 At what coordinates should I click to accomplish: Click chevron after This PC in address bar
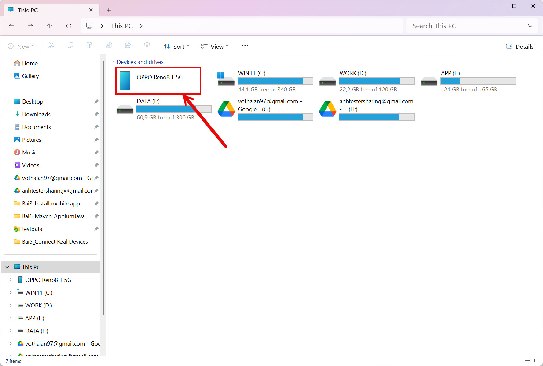click(141, 26)
